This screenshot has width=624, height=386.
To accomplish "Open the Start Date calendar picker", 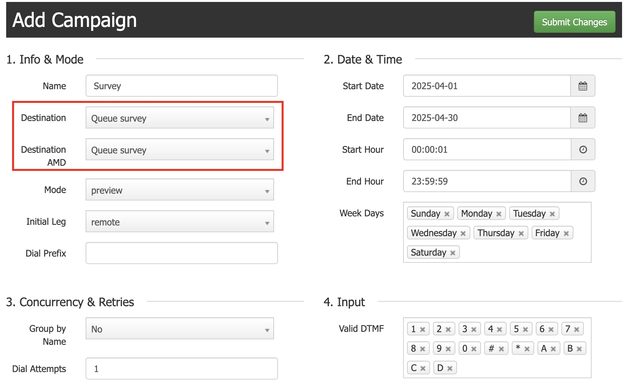I will (x=583, y=86).
